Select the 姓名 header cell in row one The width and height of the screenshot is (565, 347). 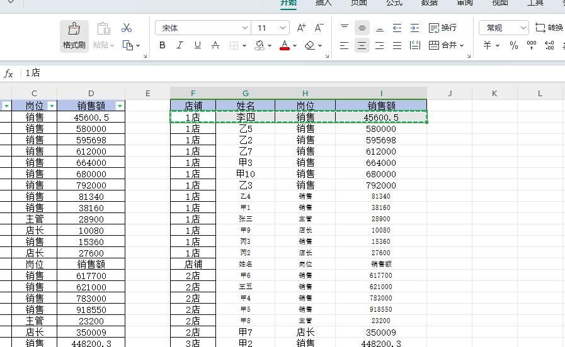246,106
